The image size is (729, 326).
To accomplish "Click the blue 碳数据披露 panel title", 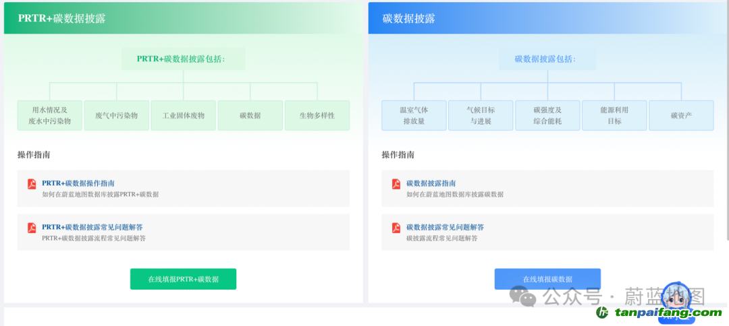I will point(408,19).
